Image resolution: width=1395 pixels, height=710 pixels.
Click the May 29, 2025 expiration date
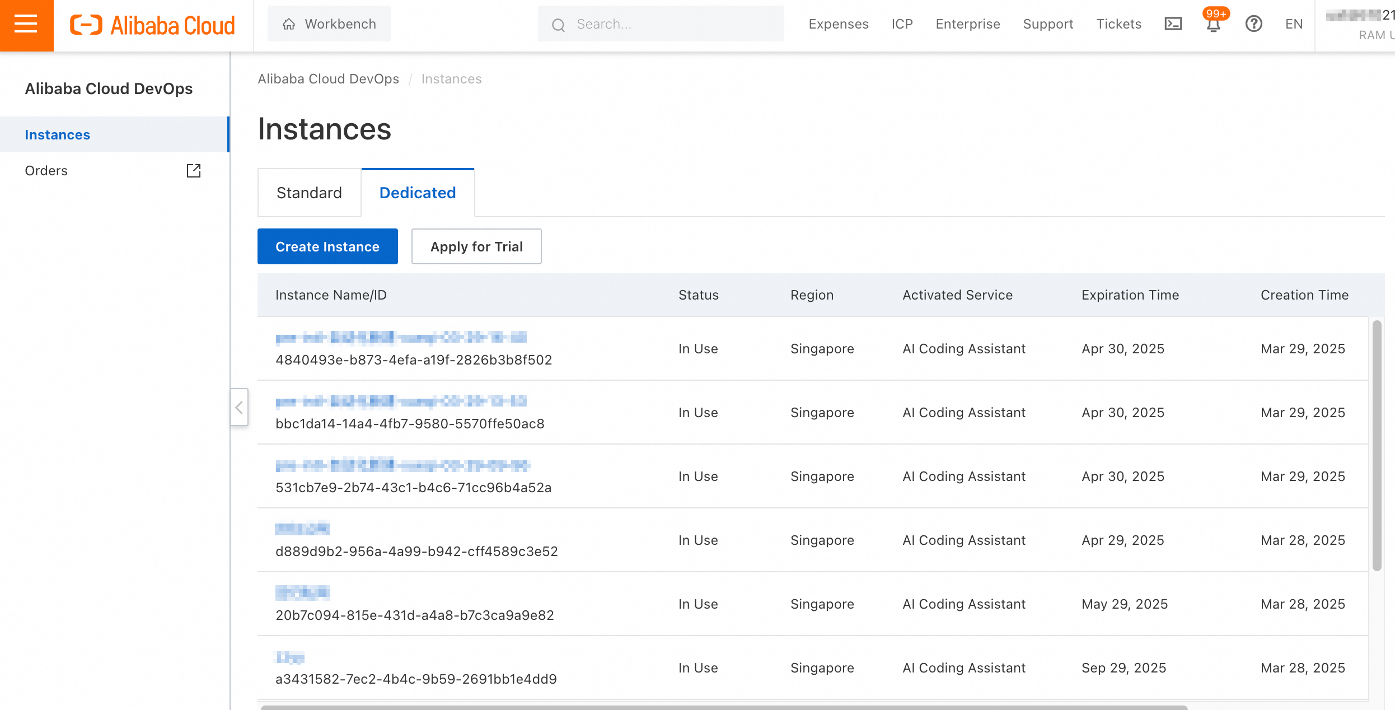pos(1125,604)
